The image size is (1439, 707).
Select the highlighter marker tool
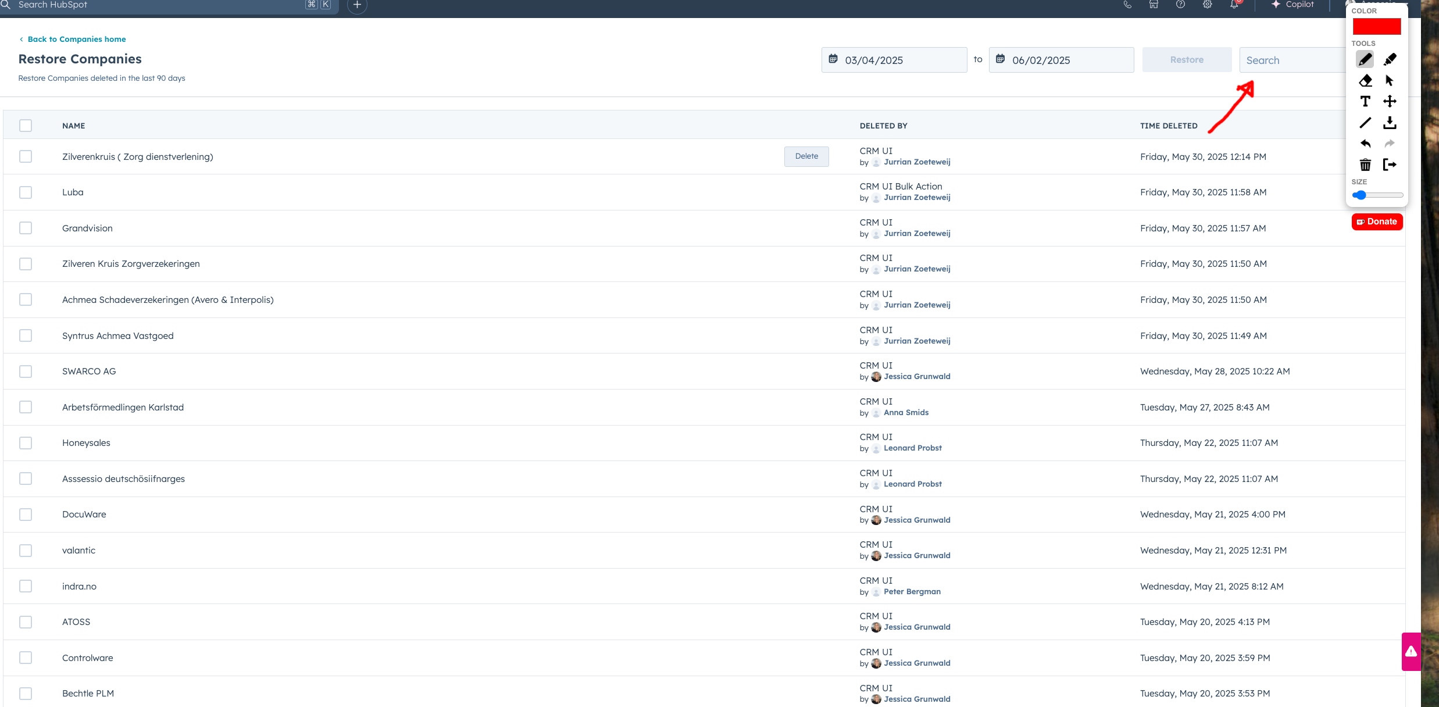pyautogui.click(x=1390, y=59)
